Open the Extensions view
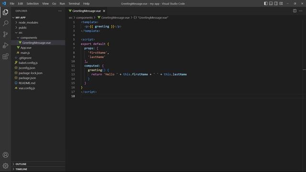The image size is (306, 172). pyautogui.click(x=5, y=56)
